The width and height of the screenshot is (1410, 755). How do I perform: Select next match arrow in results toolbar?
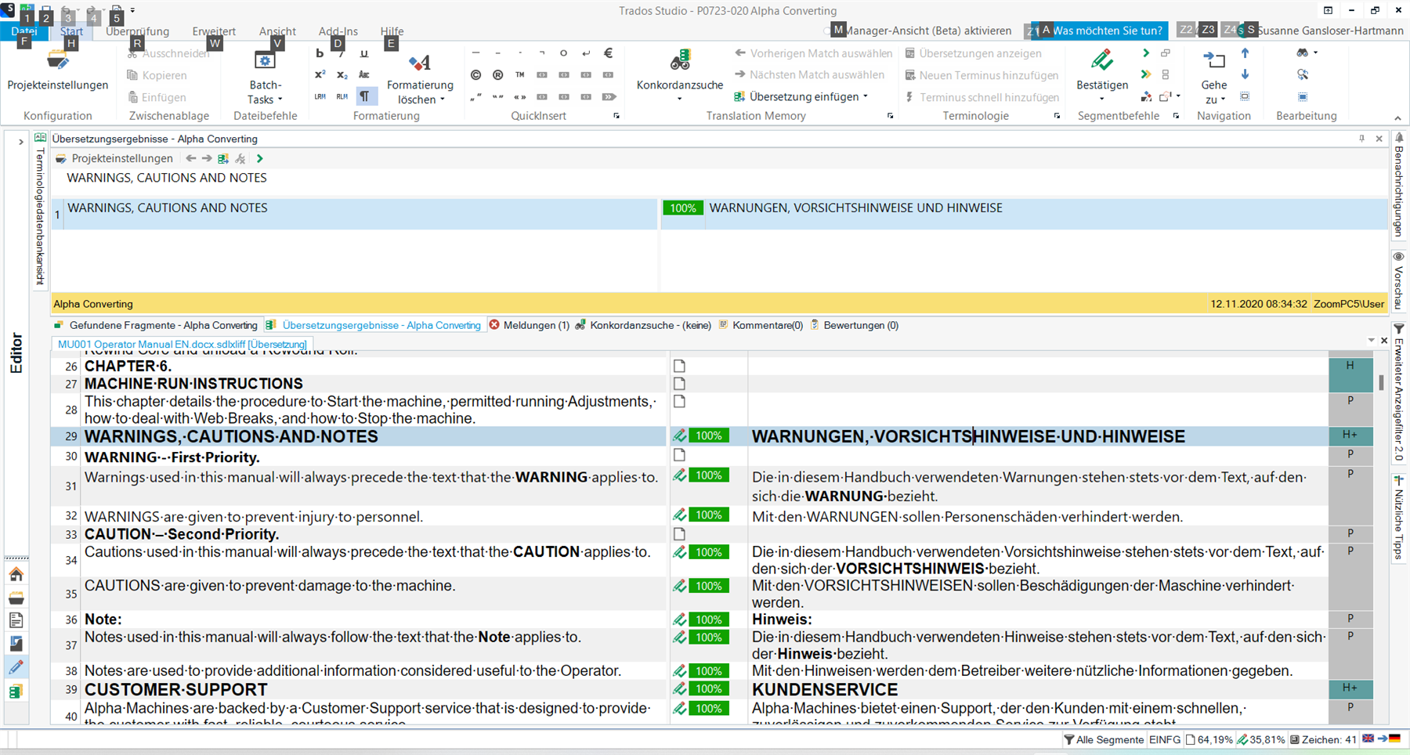pos(207,158)
